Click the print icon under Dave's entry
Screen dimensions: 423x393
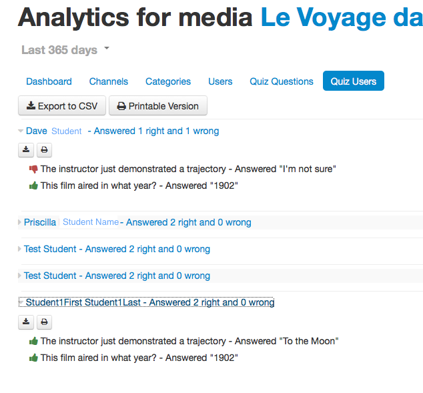coord(44,150)
